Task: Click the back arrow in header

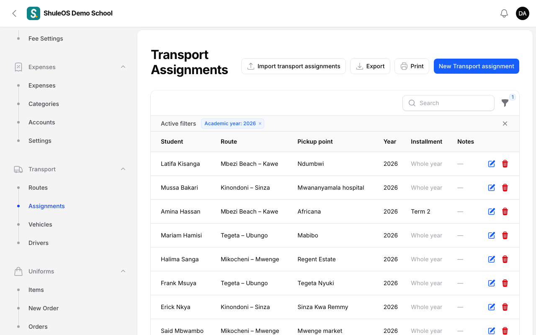Action: pyautogui.click(x=14, y=13)
